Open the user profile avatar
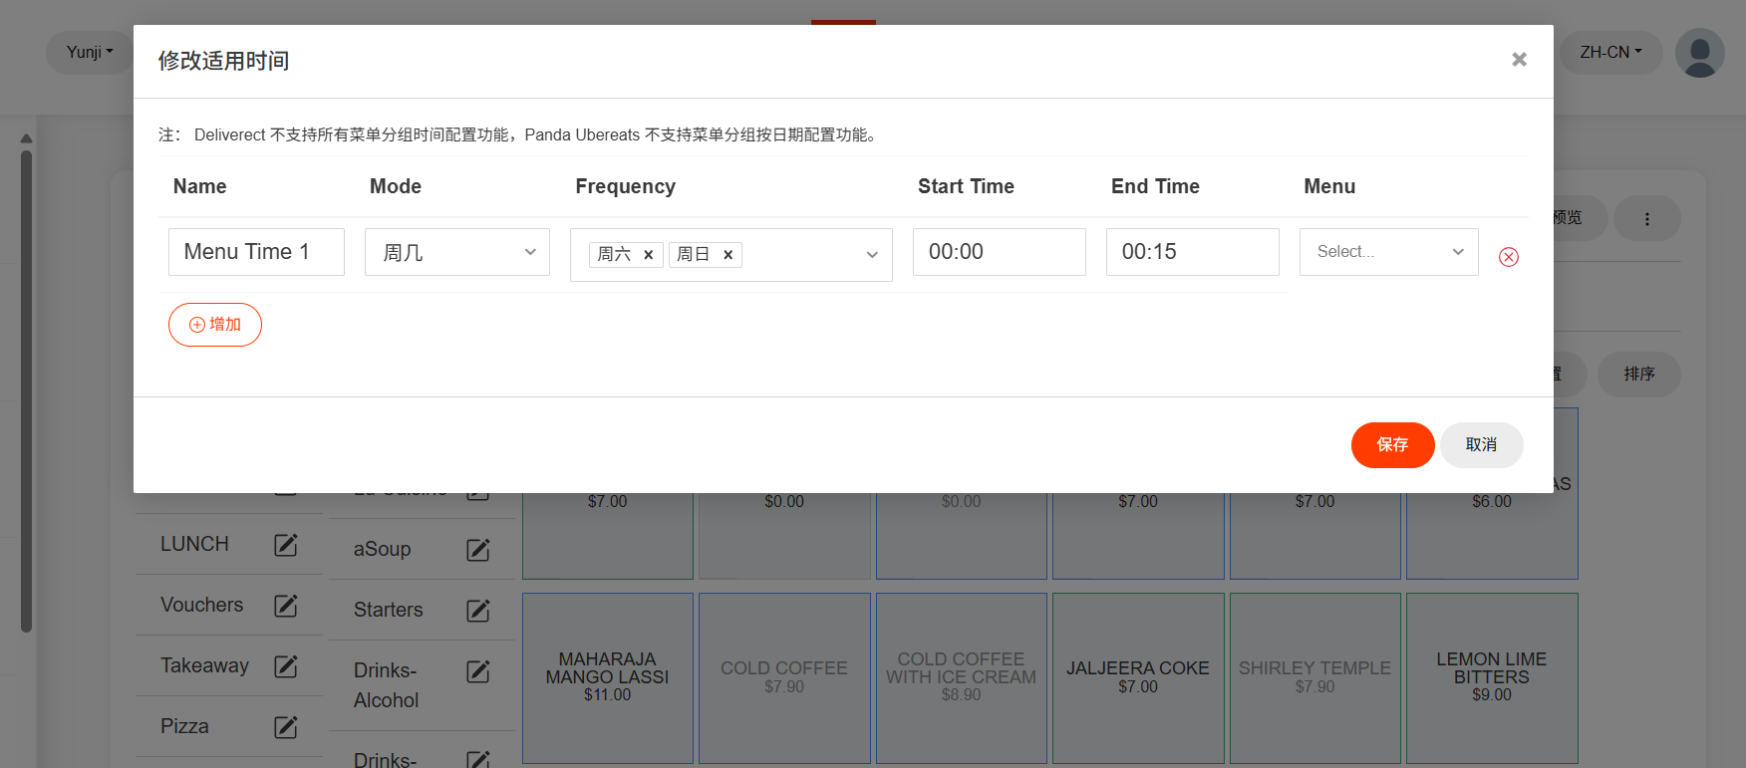 (x=1700, y=53)
